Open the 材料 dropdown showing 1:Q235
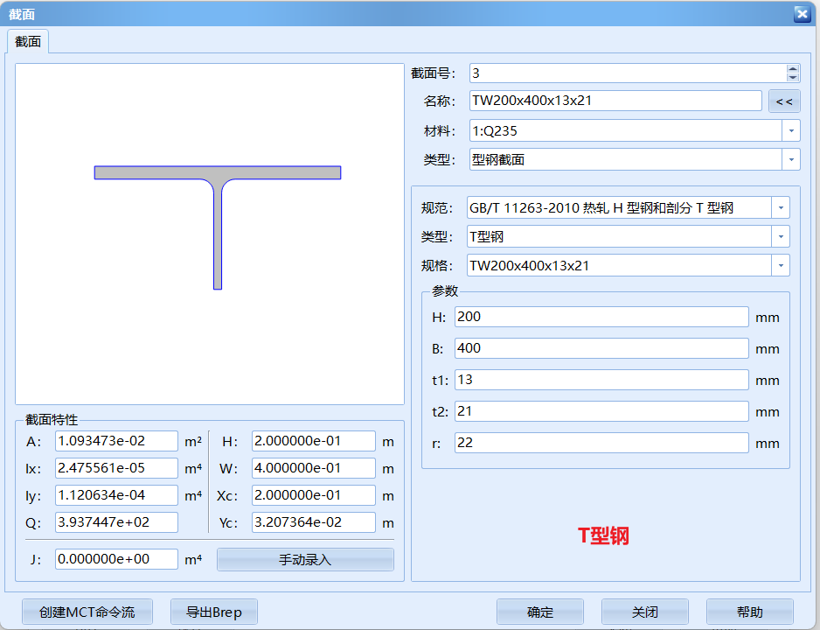Image resolution: width=820 pixels, height=630 pixels. click(x=790, y=131)
